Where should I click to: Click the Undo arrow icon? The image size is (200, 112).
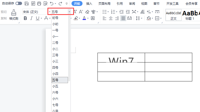coord(51,3)
